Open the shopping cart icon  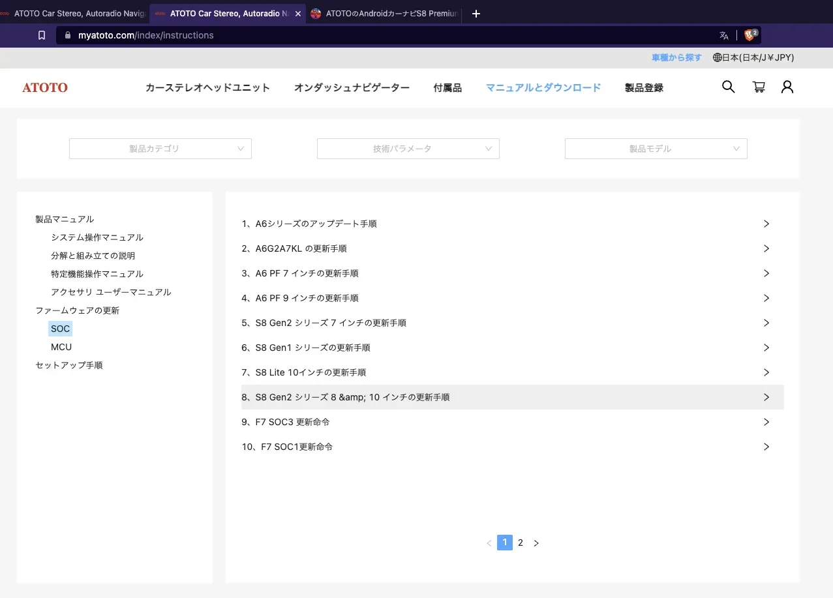click(x=759, y=87)
